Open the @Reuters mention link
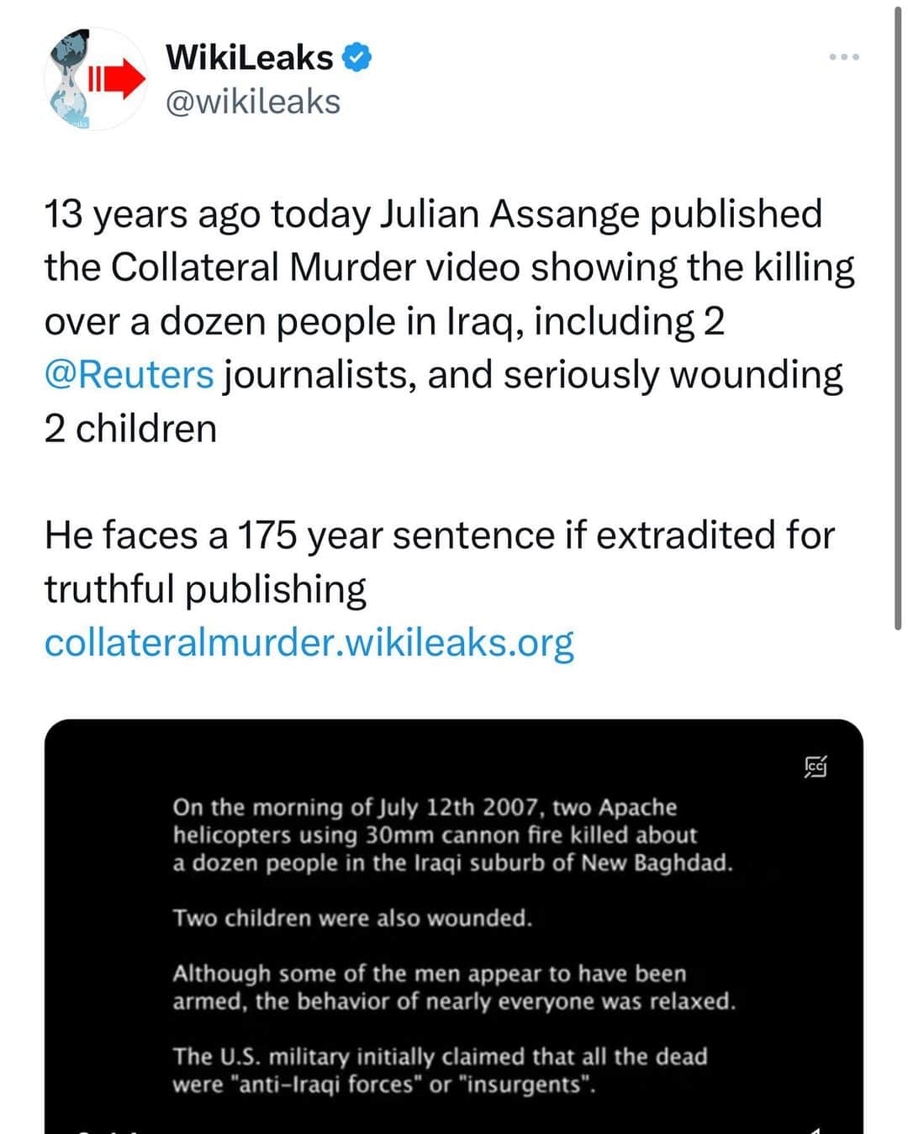Viewport: 908px width, 1134px height. [129, 374]
